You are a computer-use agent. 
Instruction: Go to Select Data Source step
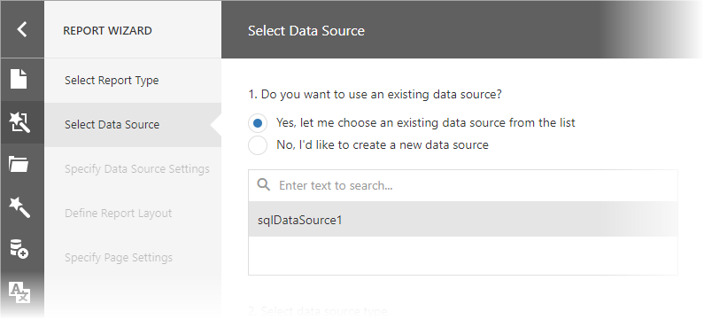(x=133, y=124)
